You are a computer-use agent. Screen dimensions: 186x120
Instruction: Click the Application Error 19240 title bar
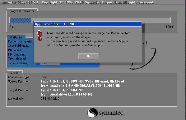coord(88,24)
